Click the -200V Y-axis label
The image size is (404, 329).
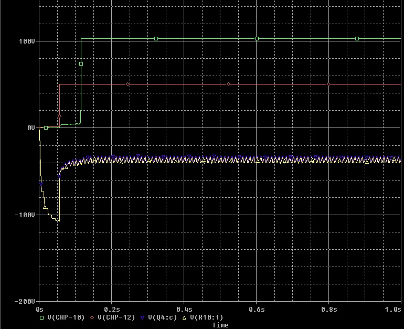coord(25,301)
